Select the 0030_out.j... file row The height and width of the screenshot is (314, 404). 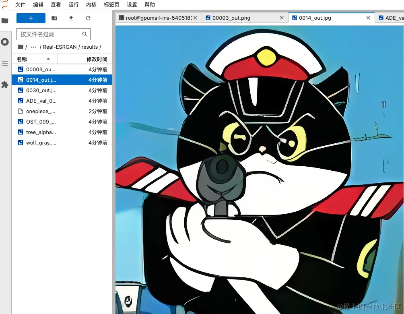tap(62, 90)
